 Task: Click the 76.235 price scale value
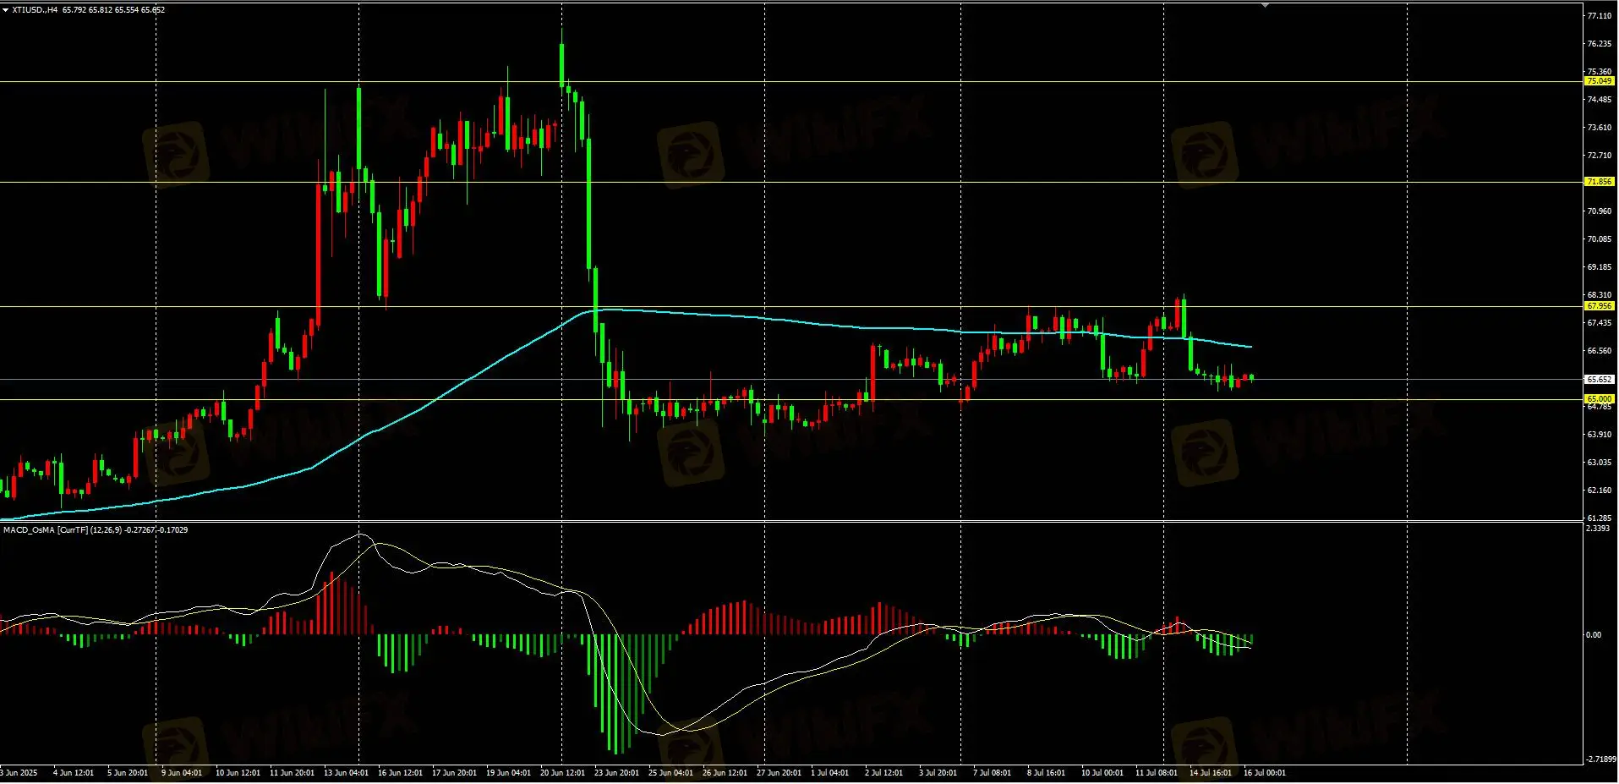coord(1599,44)
